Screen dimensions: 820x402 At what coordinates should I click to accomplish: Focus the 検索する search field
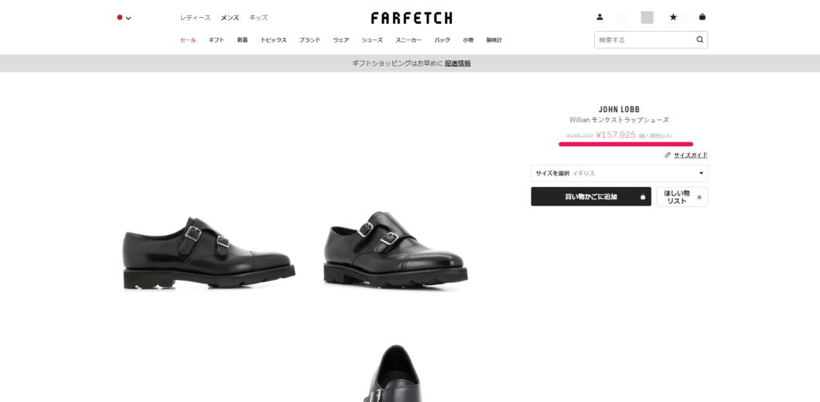coord(644,39)
